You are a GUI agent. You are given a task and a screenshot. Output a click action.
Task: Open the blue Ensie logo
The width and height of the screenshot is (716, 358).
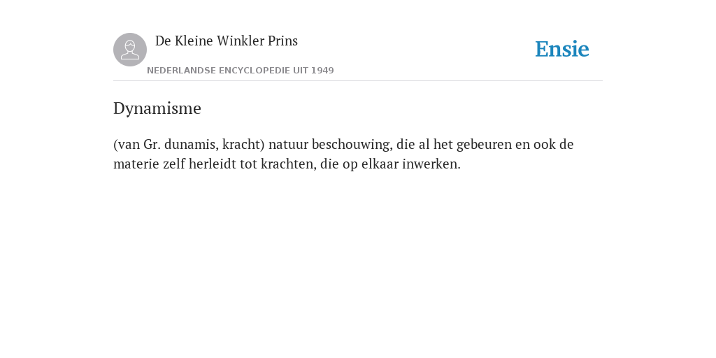coord(562,49)
